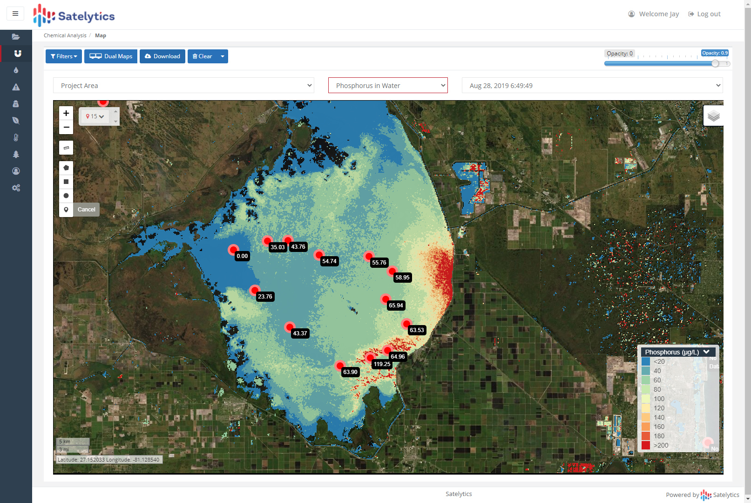Open the Aug 28, 2019 date dropdown

pyautogui.click(x=592, y=86)
